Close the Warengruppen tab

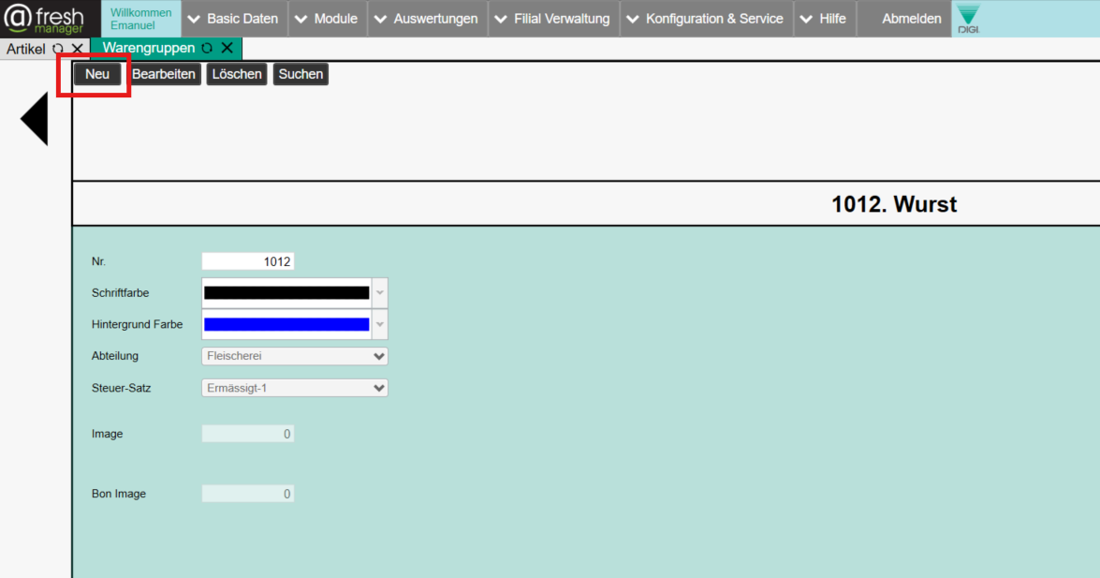coord(227,49)
